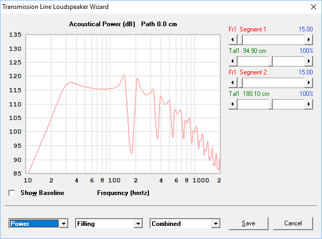Click the Fr1 Segment 2 slider thumb

pyautogui.click(x=240, y=82)
